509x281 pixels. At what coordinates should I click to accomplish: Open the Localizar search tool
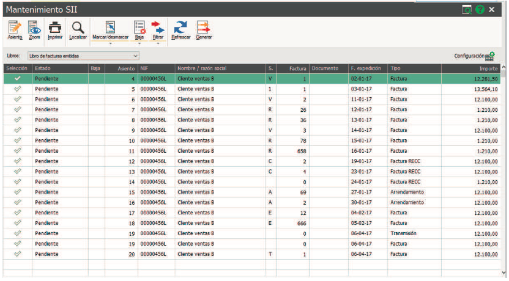[x=78, y=31]
